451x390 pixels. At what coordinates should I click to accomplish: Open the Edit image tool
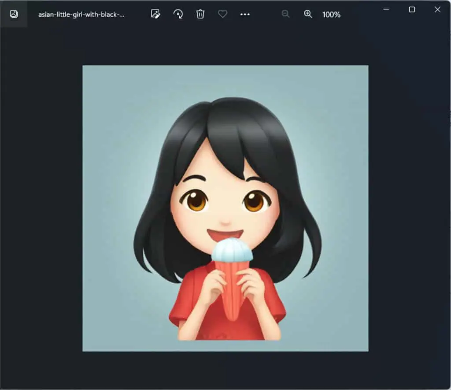155,14
